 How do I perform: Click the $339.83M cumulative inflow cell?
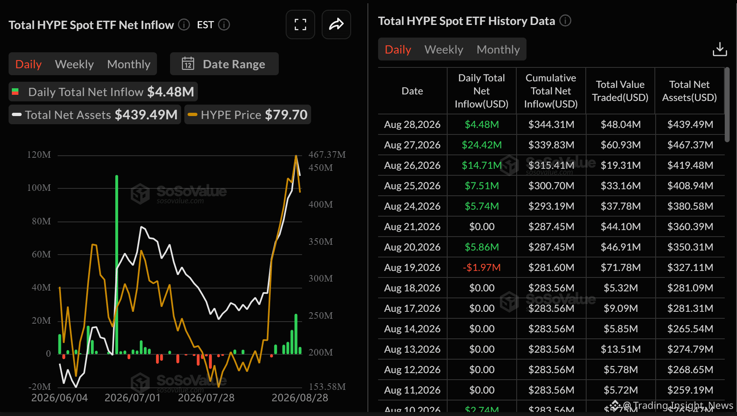click(551, 145)
